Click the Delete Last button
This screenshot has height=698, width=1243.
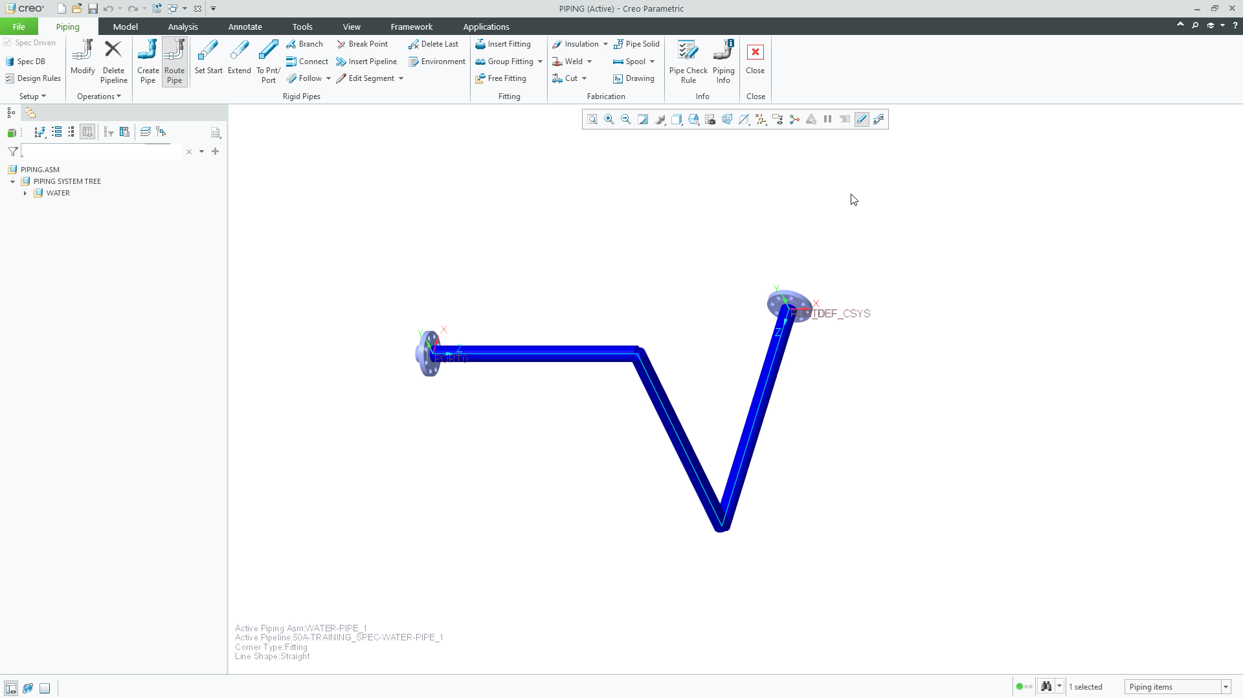point(433,44)
